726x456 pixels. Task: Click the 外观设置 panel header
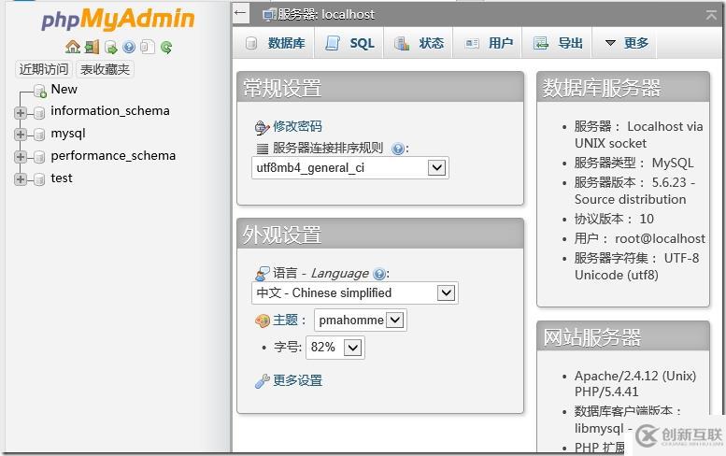click(380, 235)
